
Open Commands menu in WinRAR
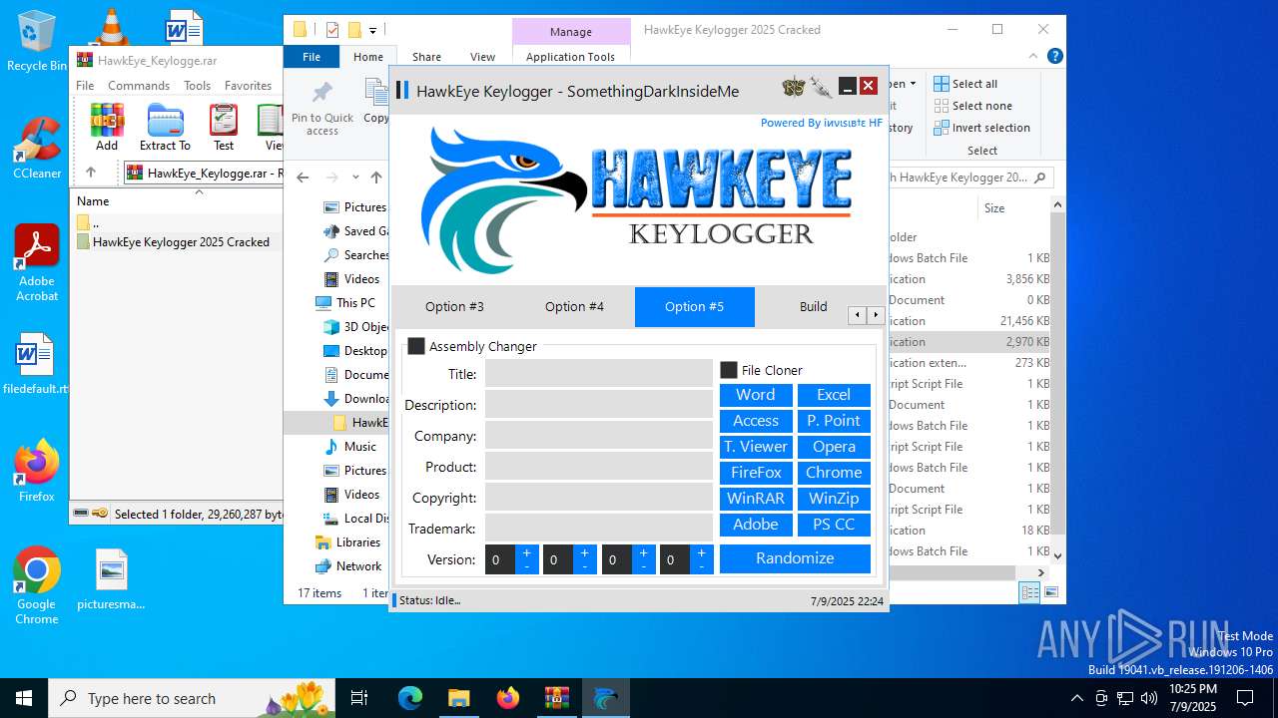coord(139,86)
